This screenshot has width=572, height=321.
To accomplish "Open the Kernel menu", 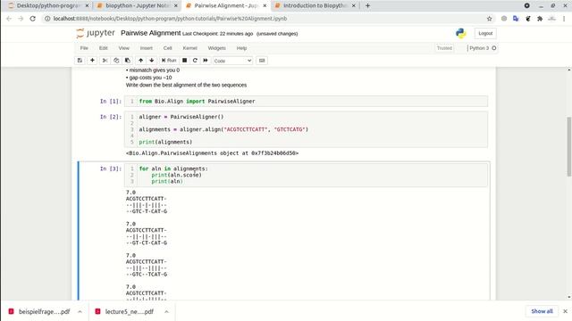I will pyautogui.click(x=189, y=48).
